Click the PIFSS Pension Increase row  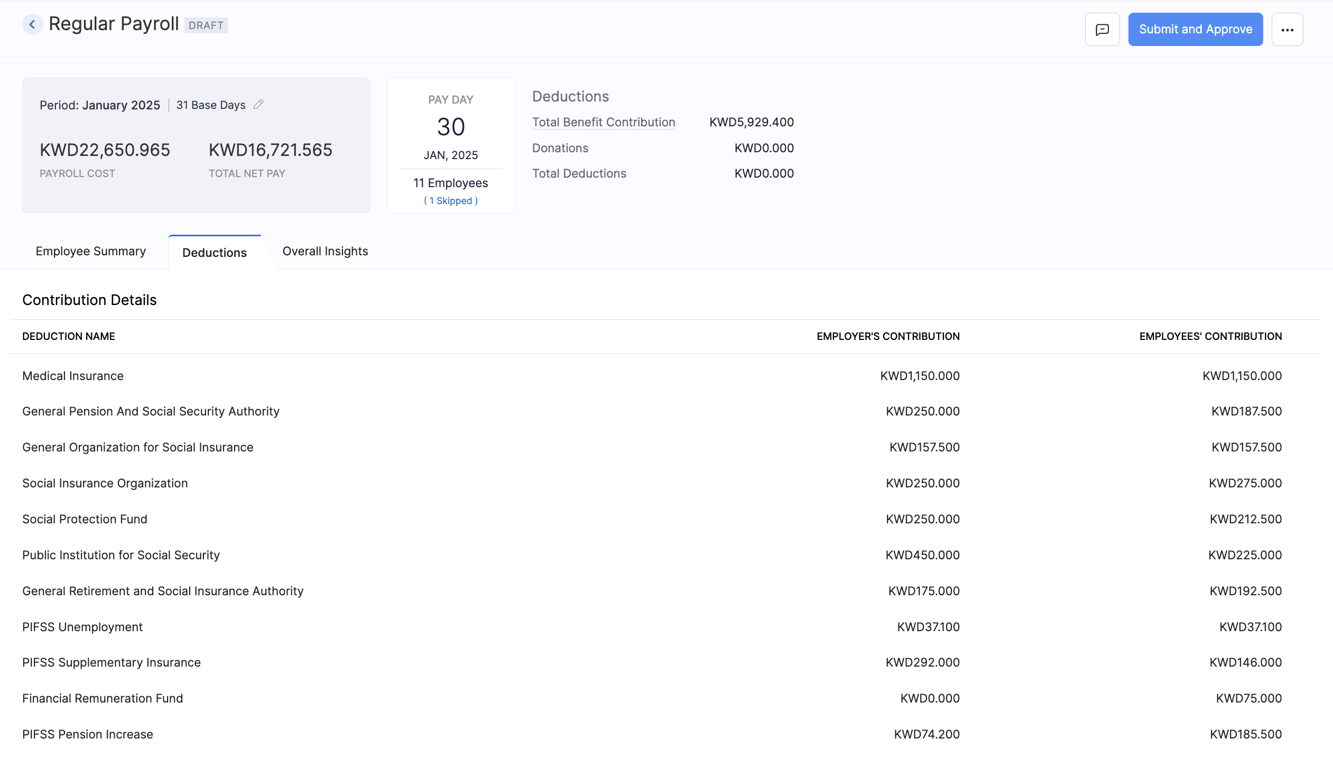87,734
